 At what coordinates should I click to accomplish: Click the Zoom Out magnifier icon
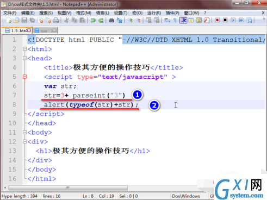click(138, 20)
